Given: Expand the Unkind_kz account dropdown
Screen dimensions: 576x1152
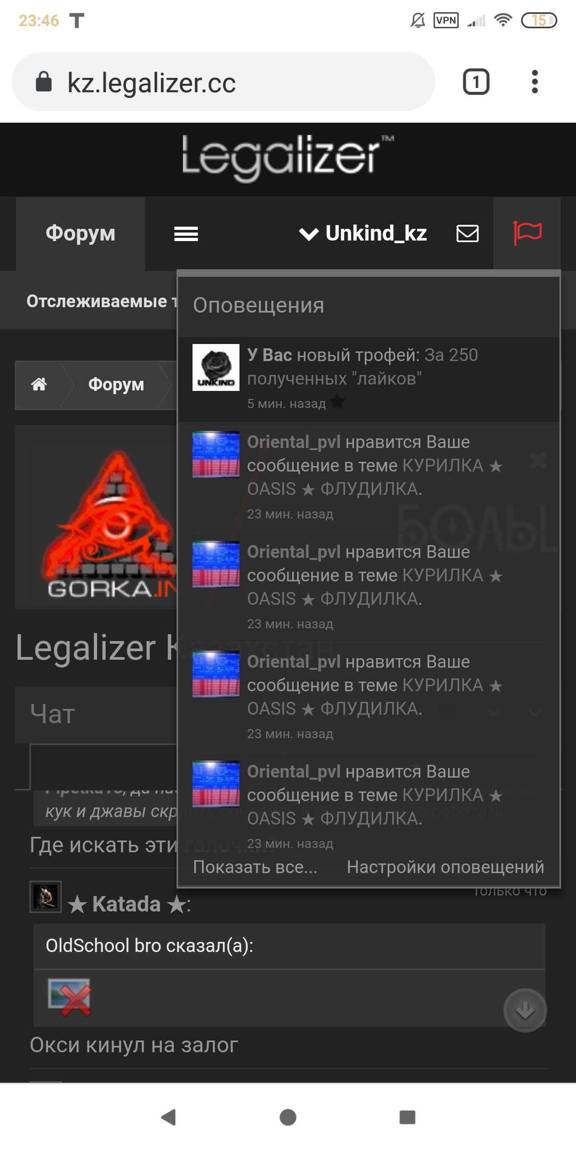Looking at the screenshot, I should coord(363,233).
